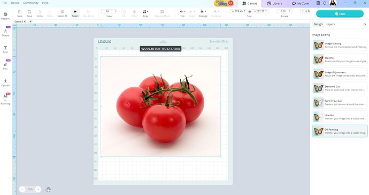The height and width of the screenshot is (195, 369).
Task: Click the pan hand tool
Action: 48,189
